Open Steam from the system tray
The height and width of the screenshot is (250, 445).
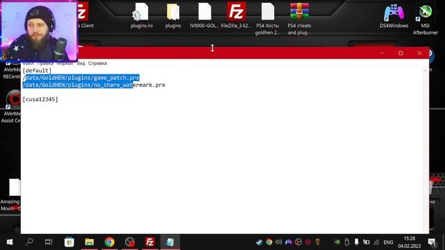(x=259, y=242)
